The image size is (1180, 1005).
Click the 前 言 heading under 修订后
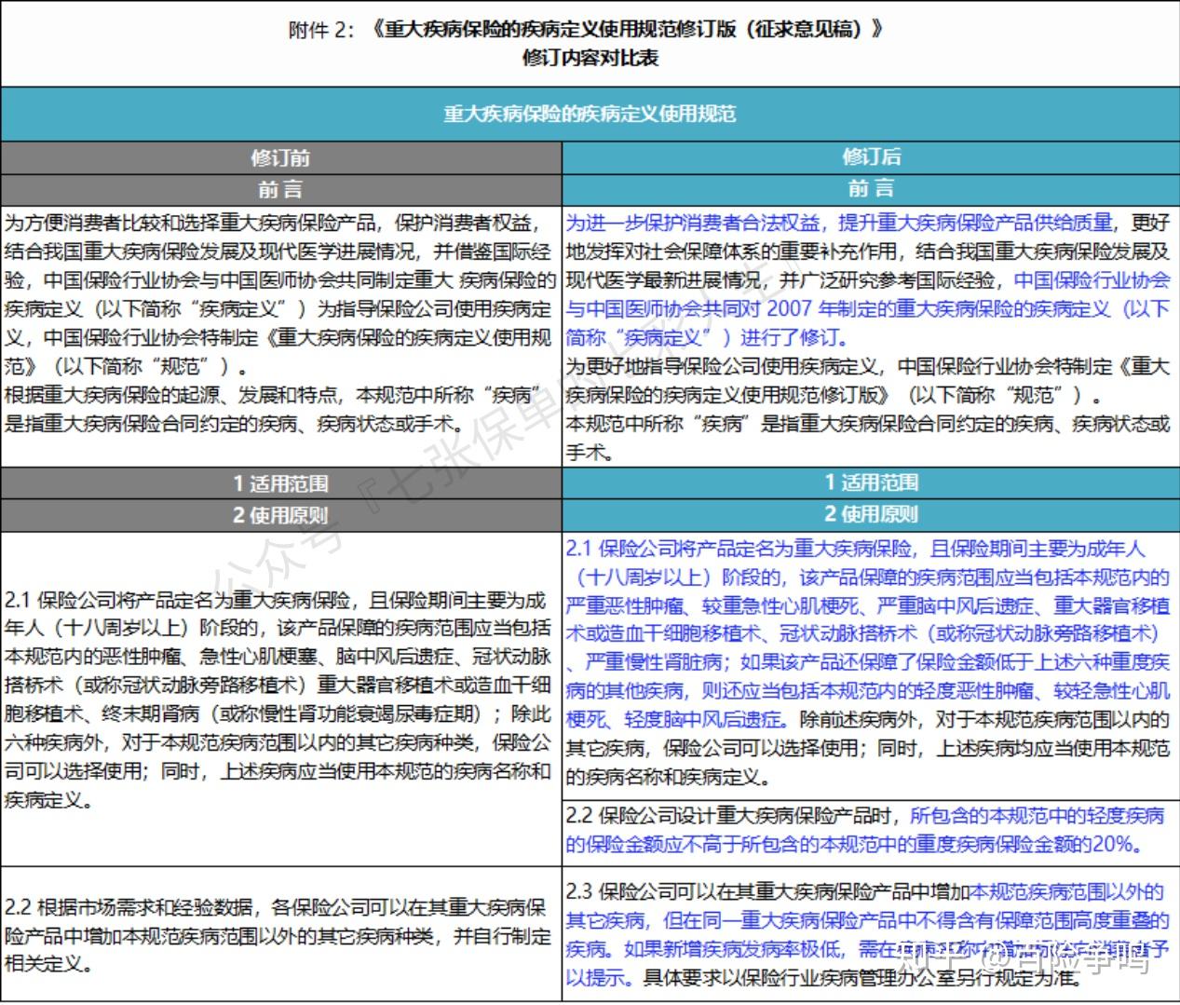click(x=871, y=188)
